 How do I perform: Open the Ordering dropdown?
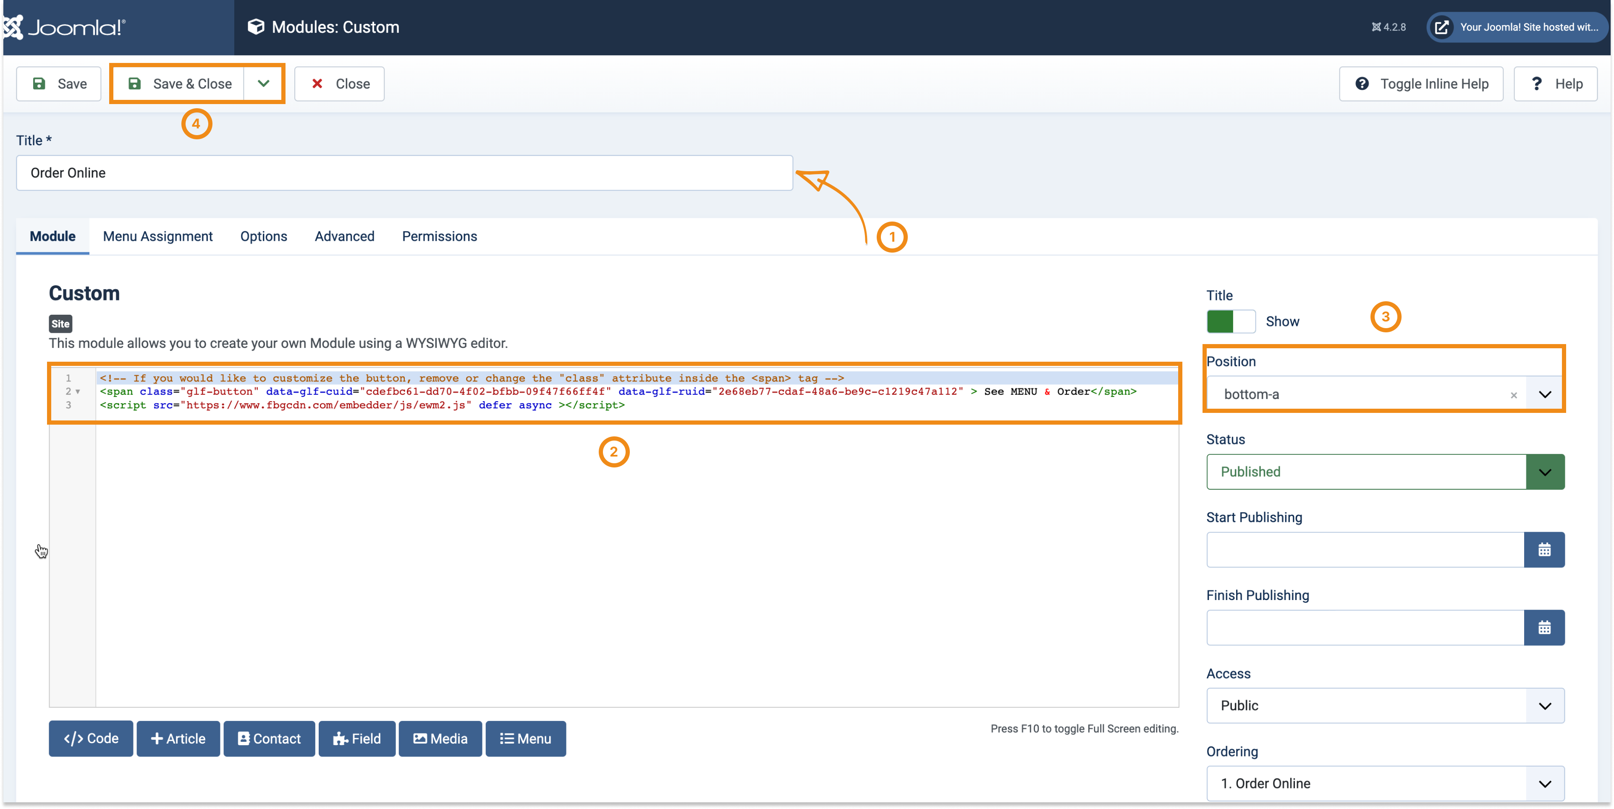point(1385,783)
